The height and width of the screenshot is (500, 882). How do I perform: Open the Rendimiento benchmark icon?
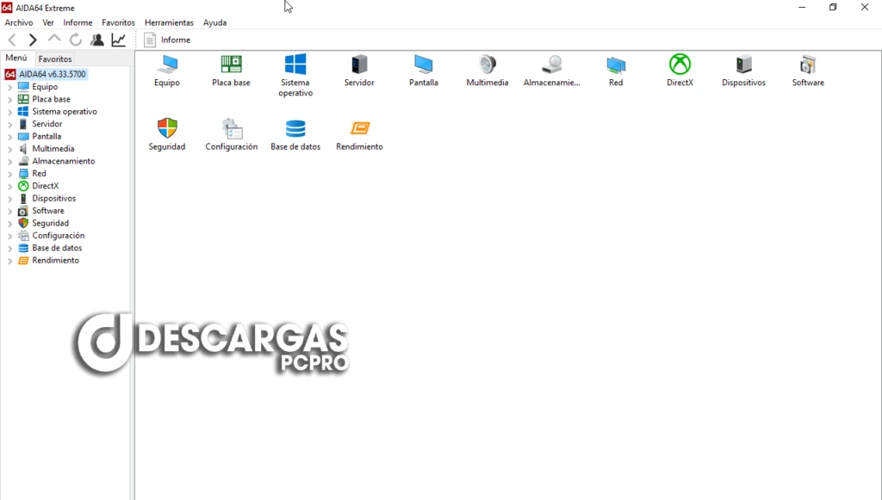tap(359, 129)
